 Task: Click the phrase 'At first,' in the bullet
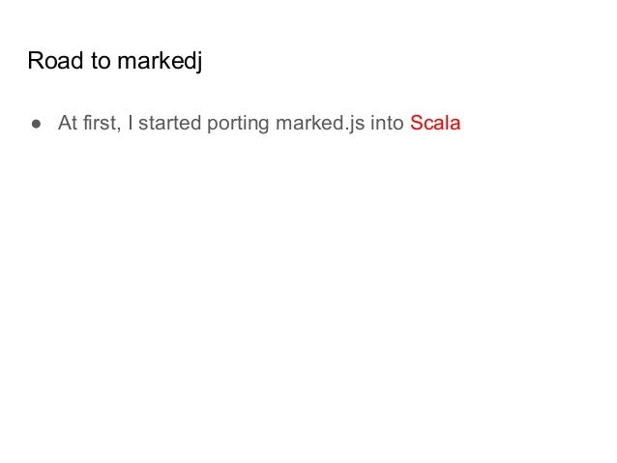pos(89,125)
